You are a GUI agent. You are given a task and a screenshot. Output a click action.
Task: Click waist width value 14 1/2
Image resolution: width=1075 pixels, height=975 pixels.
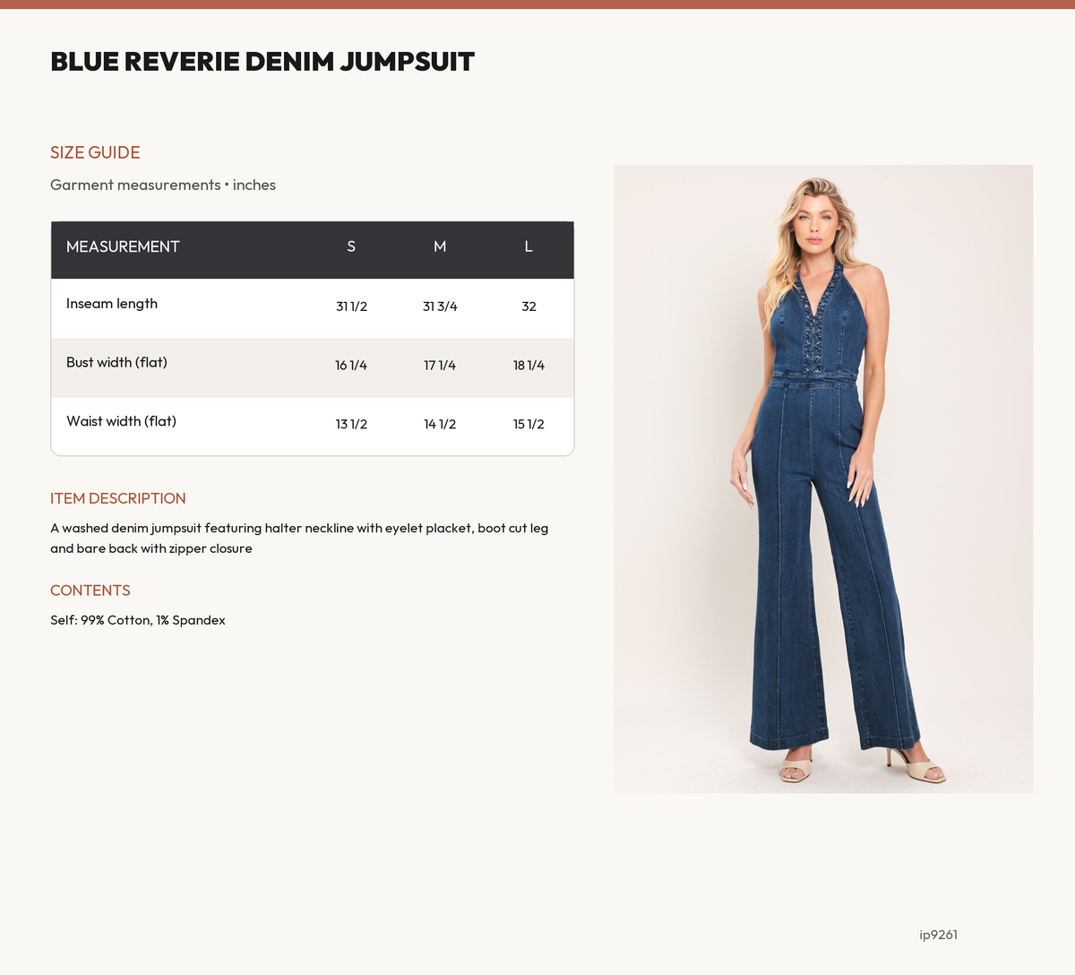(440, 424)
